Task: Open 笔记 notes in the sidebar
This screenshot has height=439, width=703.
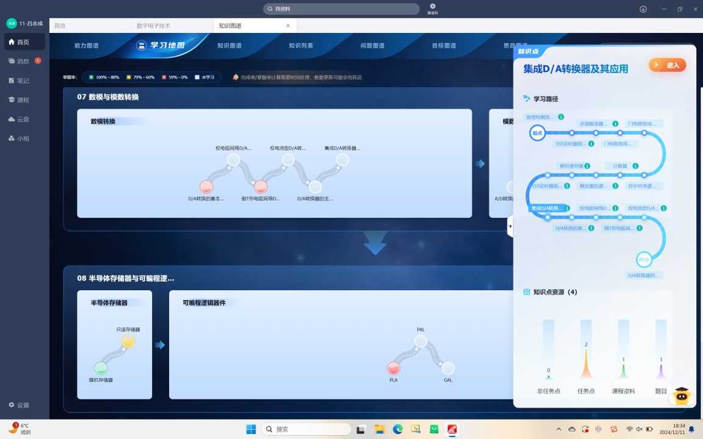Action: (x=23, y=80)
